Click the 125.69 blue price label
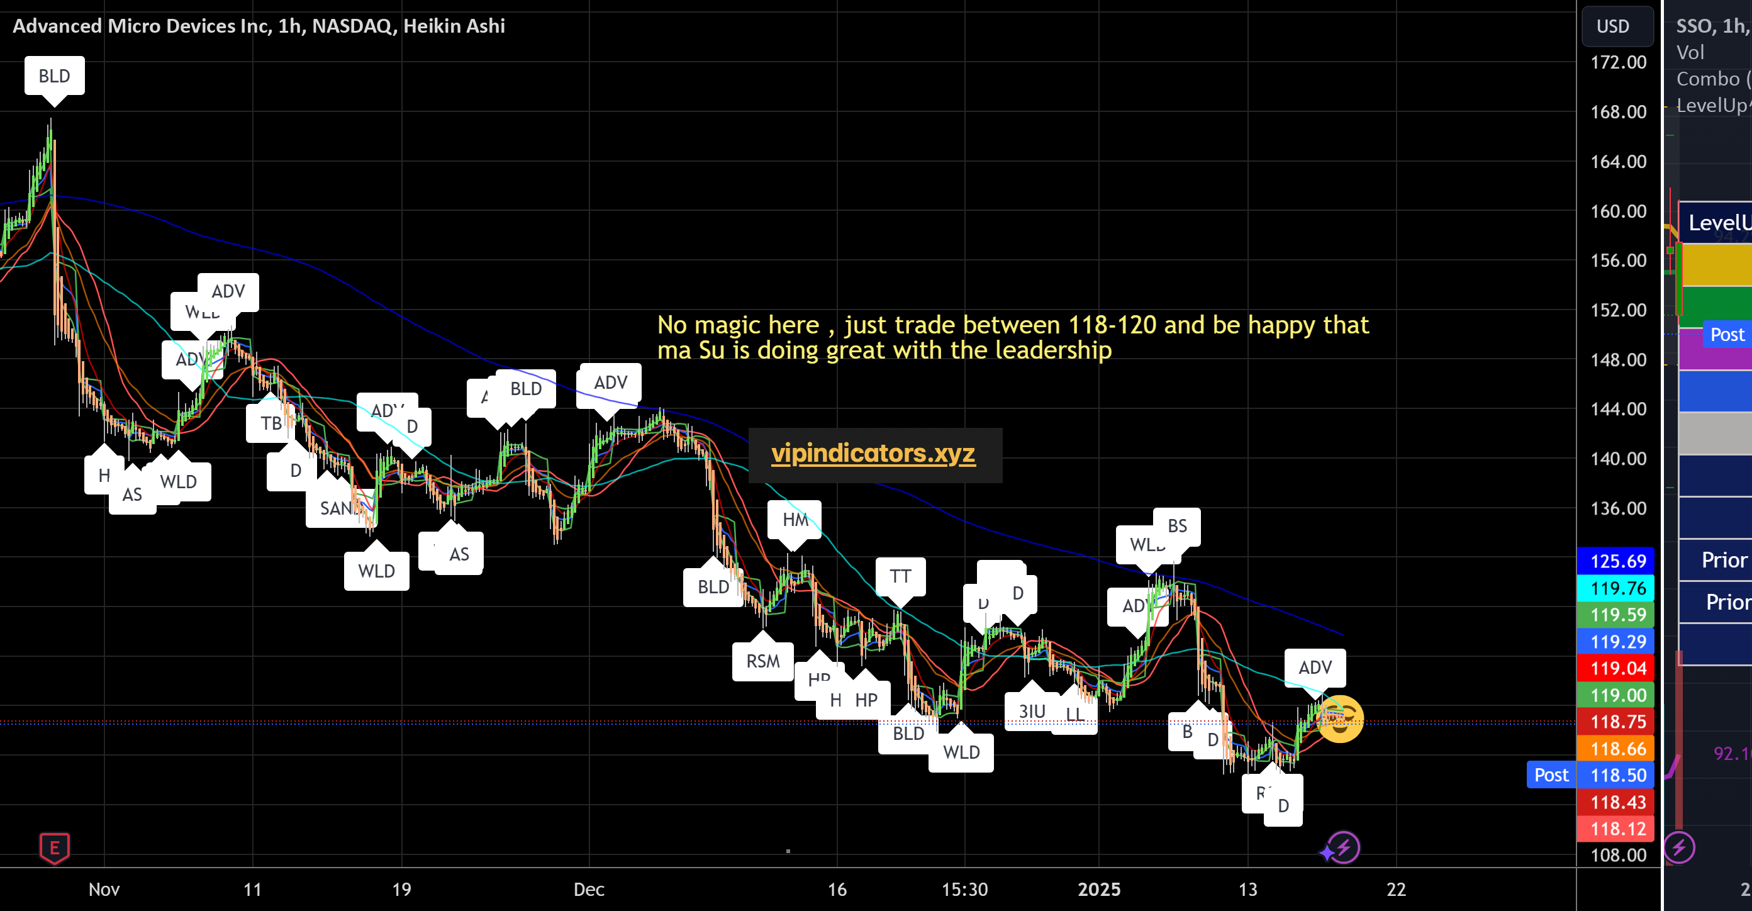The width and height of the screenshot is (1752, 911). pyautogui.click(x=1616, y=561)
